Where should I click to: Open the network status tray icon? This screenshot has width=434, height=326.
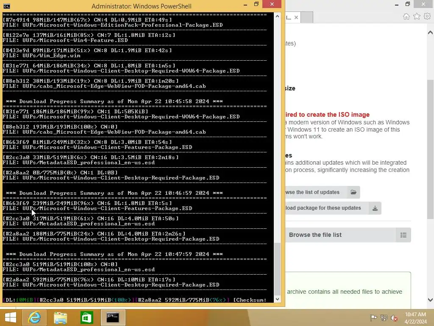click(x=384, y=318)
